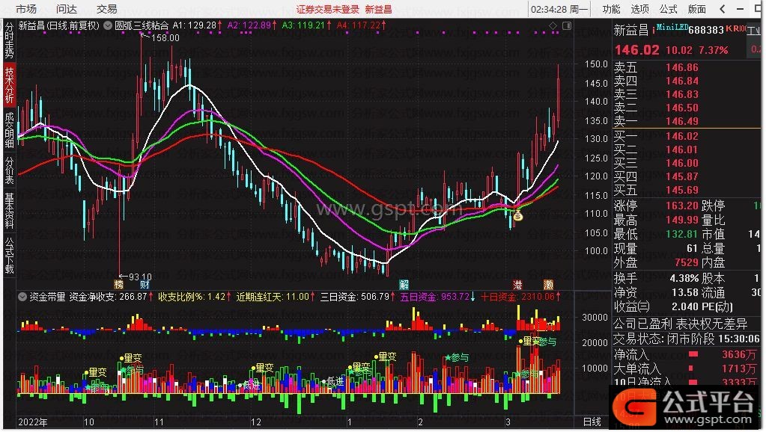This screenshot has height=432, width=766.
Task: Click 新益昌 title in the top bar
Action: coord(379,9)
